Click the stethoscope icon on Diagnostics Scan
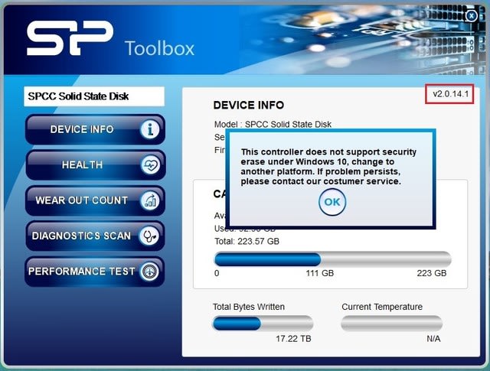 tap(149, 236)
